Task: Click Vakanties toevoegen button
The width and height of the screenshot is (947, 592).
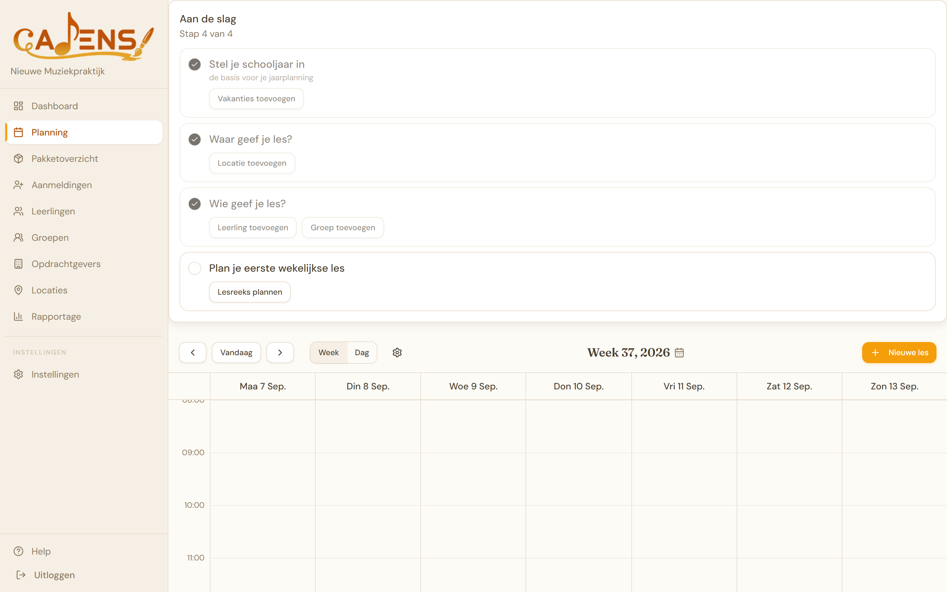Action: tap(256, 99)
